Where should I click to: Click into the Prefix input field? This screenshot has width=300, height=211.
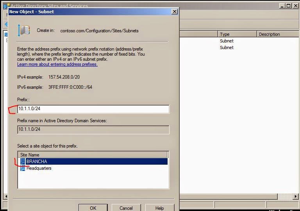[x=93, y=109]
